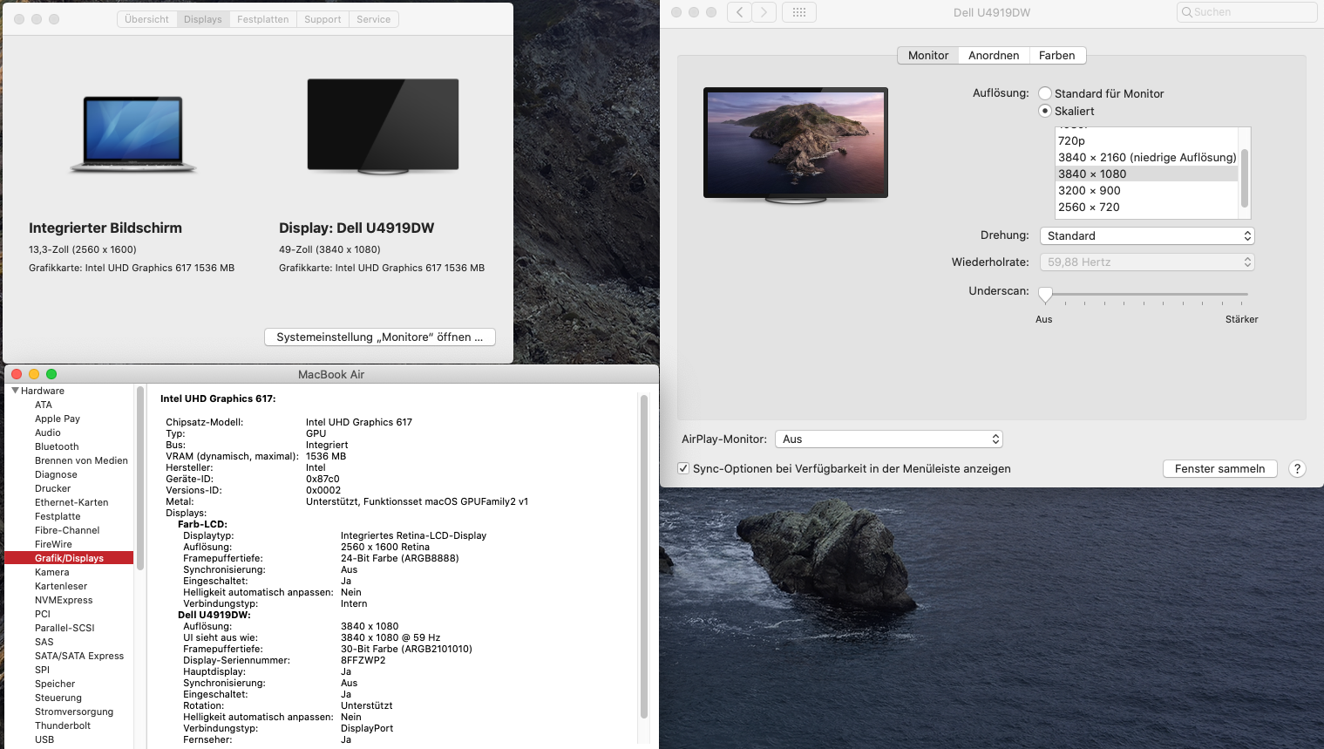
Task: Open the Support tab
Action: [x=323, y=19]
